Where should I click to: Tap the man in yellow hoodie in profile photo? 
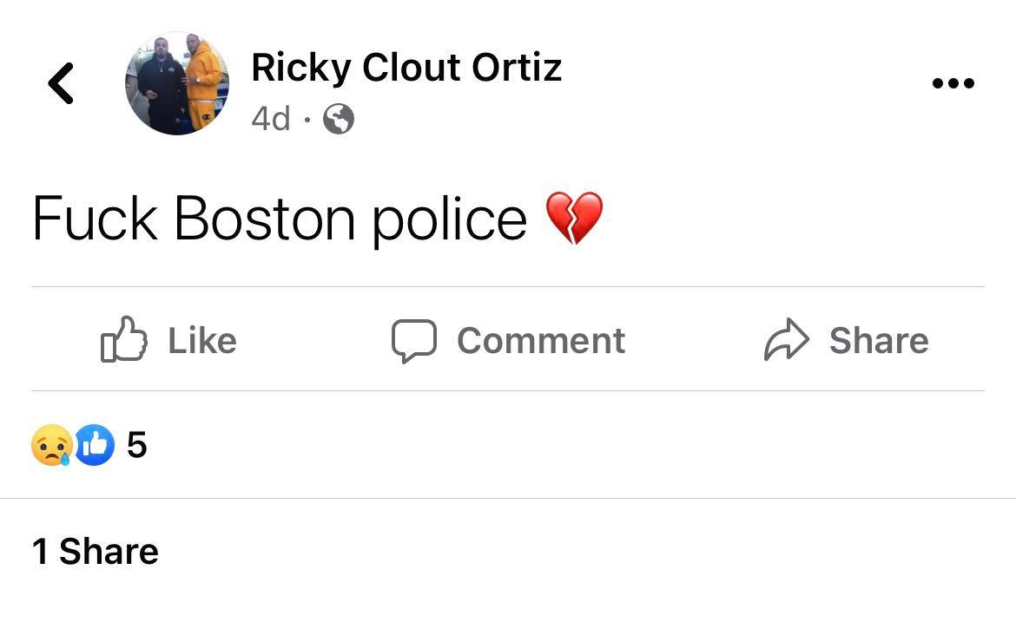pyautogui.click(x=203, y=82)
